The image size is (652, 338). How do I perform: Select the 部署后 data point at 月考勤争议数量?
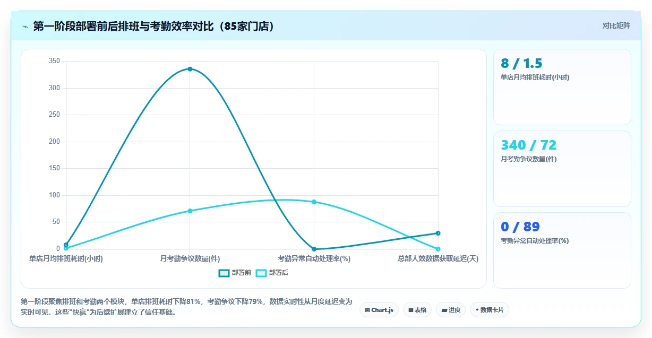click(190, 211)
